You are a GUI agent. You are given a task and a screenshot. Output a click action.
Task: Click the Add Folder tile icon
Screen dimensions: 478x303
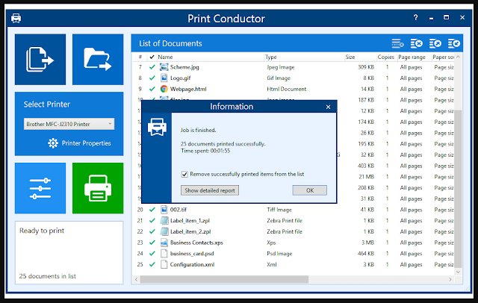[x=98, y=60]
